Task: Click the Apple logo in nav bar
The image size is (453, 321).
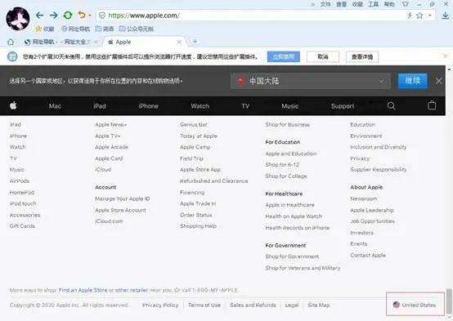Action: coord(13,105)
